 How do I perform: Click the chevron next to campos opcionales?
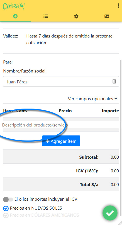point(116,99)
